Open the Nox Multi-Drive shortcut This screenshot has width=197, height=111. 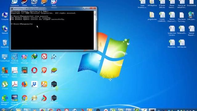(54, 99)
